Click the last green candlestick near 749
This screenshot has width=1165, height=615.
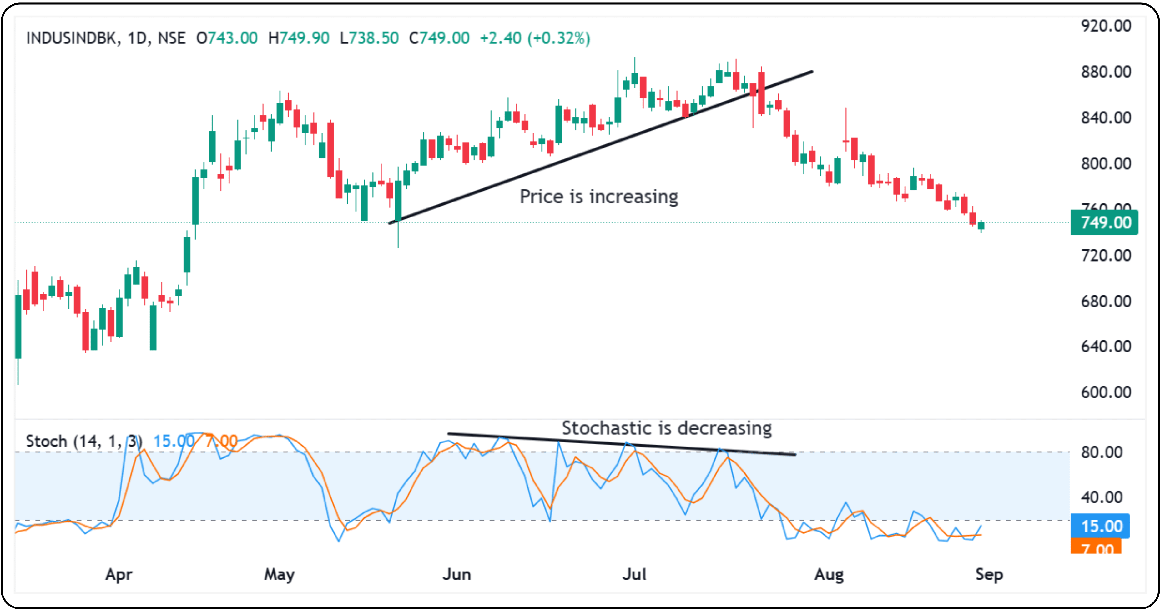click(x=981, y=225)
